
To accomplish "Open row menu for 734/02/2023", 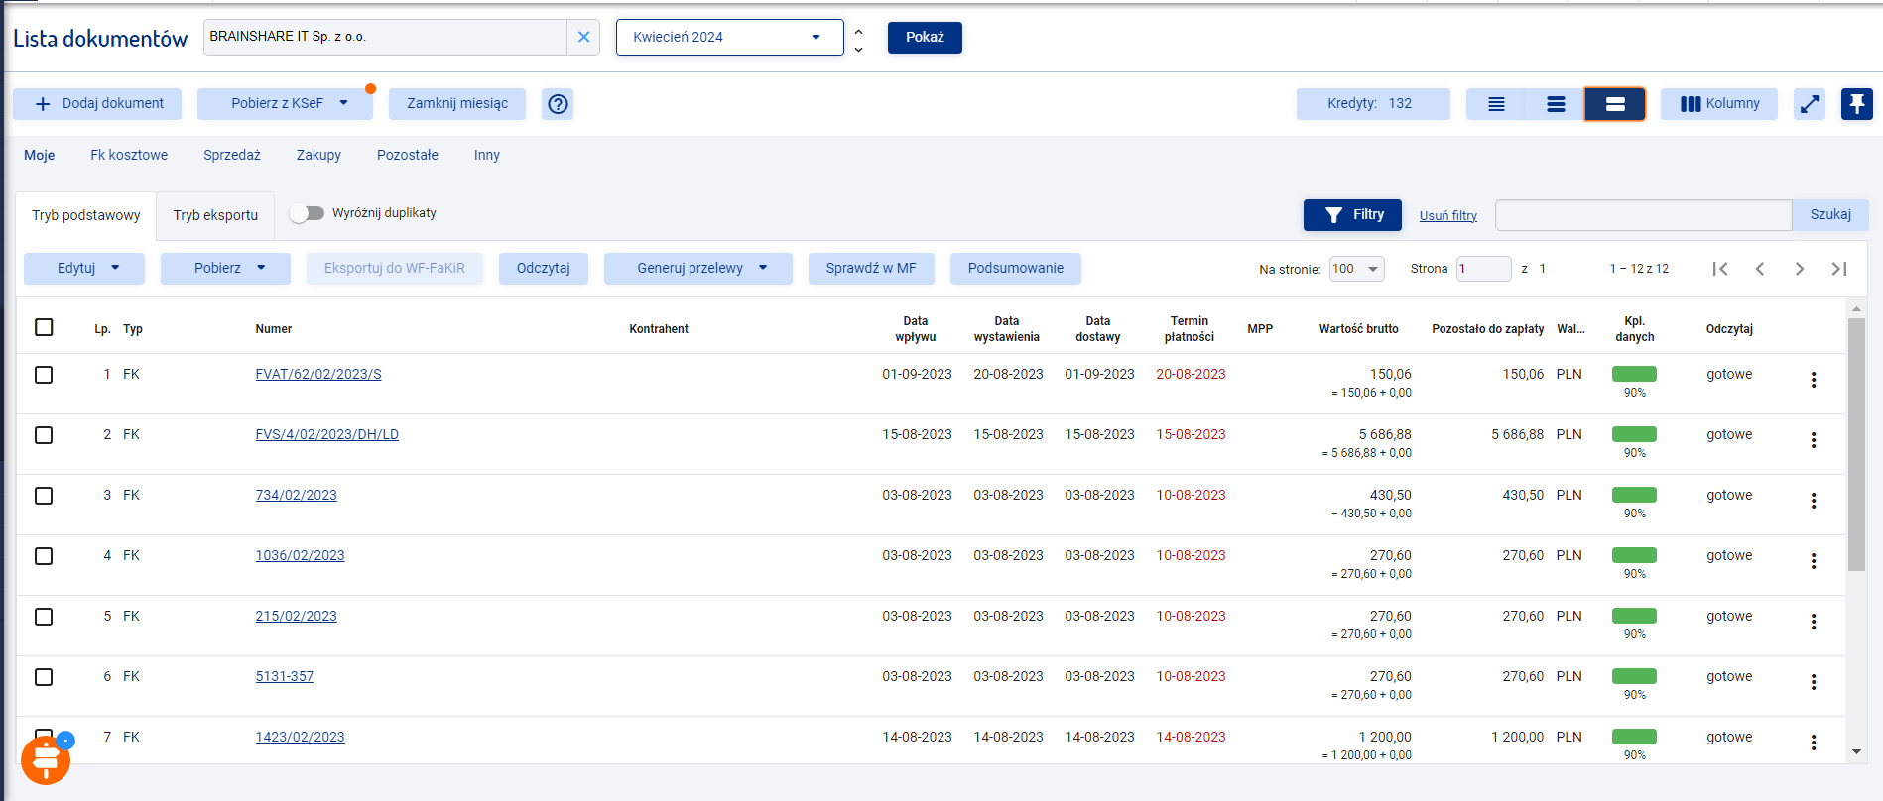I will point(1814,501).
